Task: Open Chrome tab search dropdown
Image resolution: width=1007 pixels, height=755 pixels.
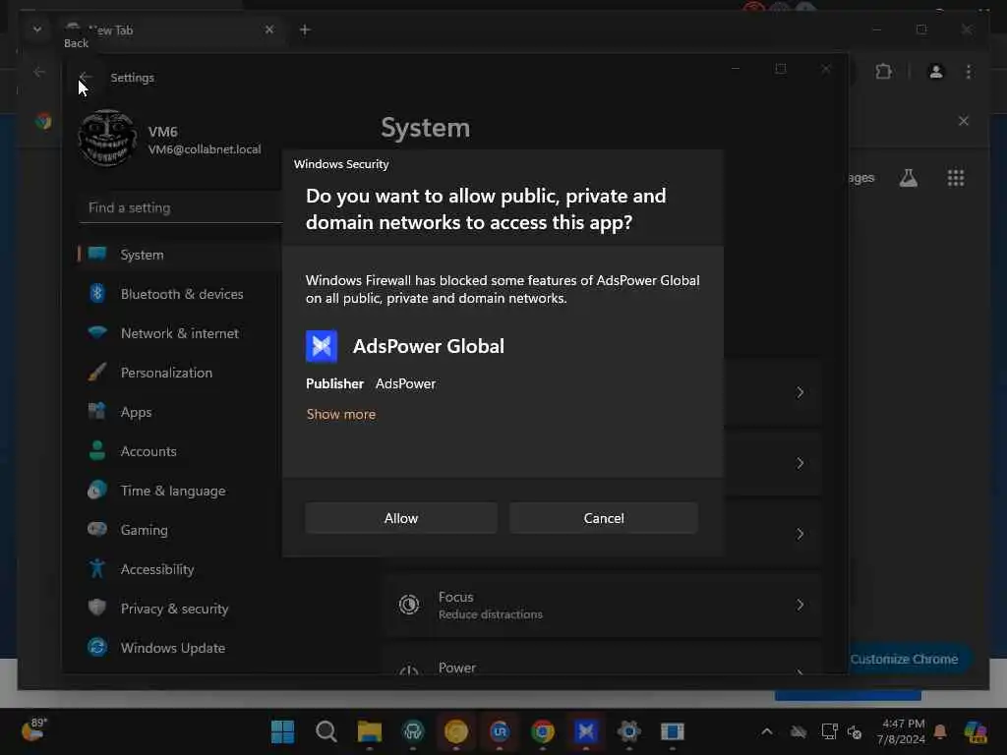Action: [37, 29]
